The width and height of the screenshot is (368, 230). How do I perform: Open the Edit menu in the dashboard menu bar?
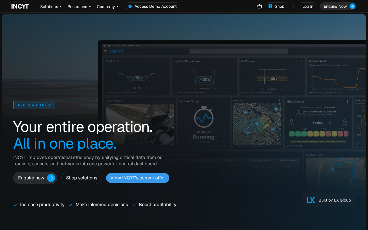[x=119, y=45]
